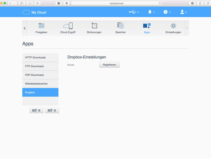Screen dimensions: 211x159
Task: Open the help question-mark dropdown
Action: click(167, 12)
